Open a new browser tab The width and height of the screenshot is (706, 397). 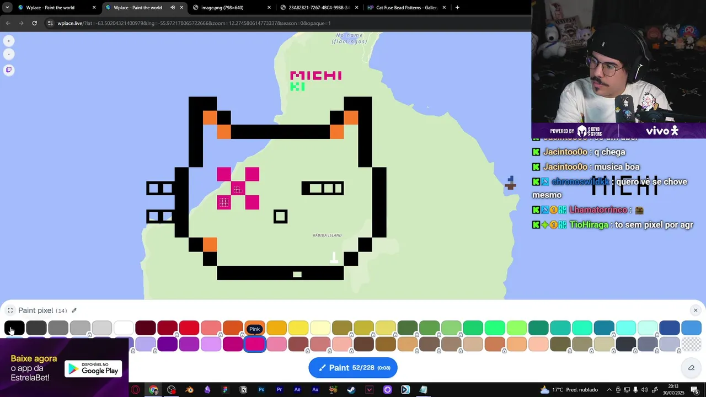[457, 8]
